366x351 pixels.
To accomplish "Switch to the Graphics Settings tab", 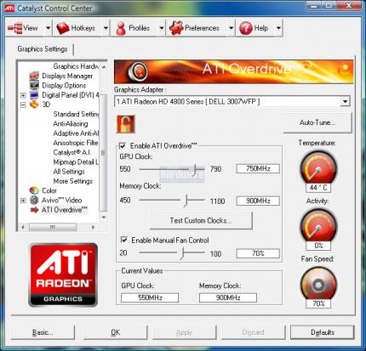I will click(43, 49).
